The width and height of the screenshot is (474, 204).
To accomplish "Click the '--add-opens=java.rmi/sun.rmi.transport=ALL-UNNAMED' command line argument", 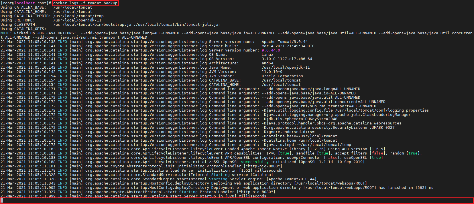I will 319,106.
